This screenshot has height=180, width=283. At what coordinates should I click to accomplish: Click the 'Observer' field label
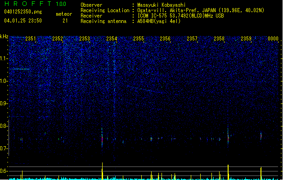[x=91, y=5]
